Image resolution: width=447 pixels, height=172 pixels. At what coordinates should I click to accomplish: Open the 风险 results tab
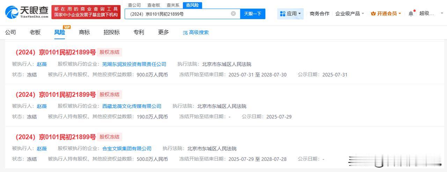pyautogui.click(x=59, y=32)
